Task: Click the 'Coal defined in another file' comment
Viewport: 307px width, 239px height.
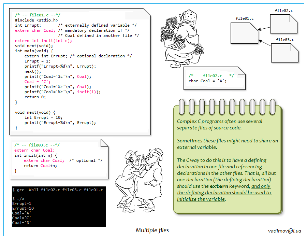Action: tap(99, 36)
